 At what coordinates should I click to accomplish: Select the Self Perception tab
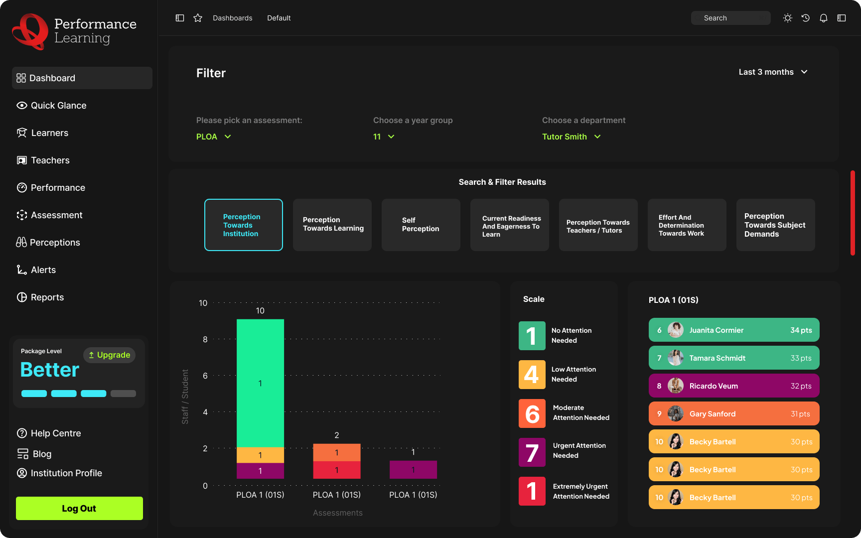(421, 225)
